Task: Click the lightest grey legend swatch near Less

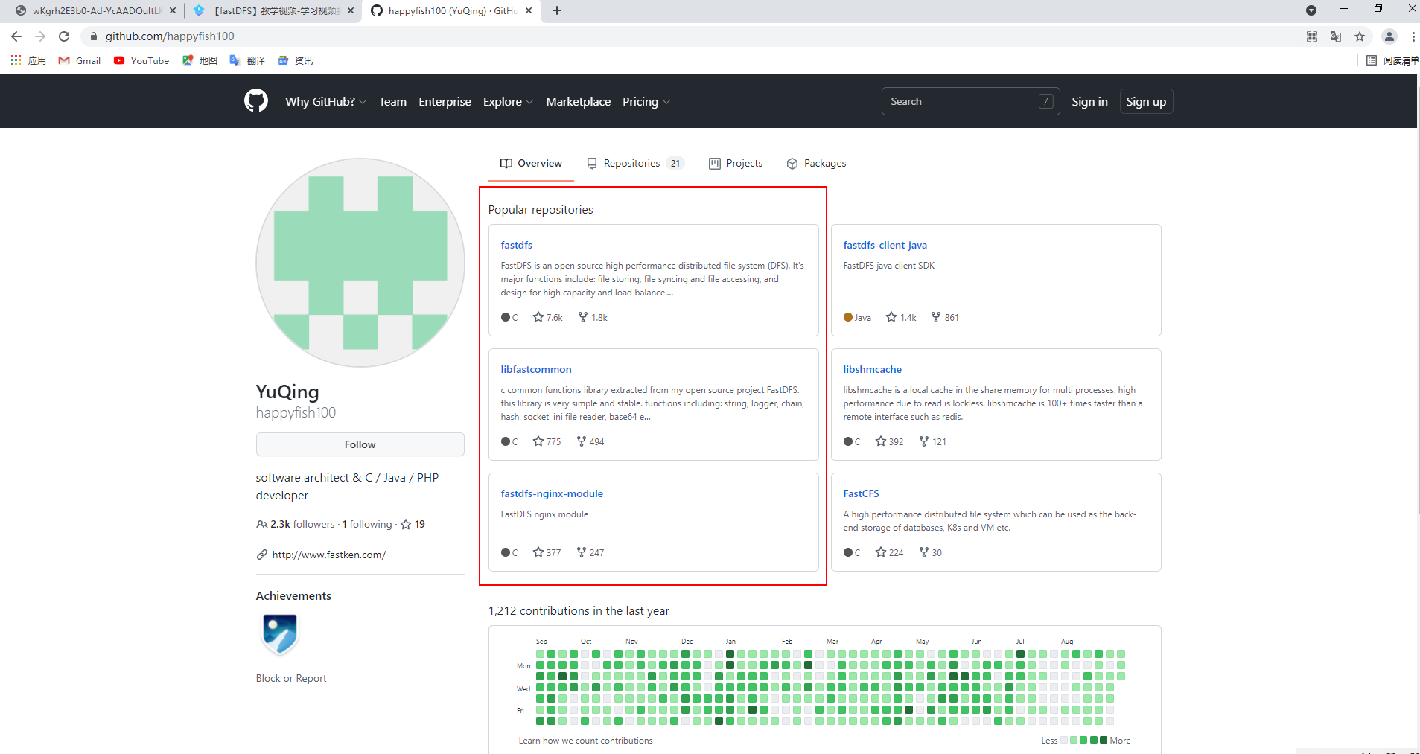Action: (x=1064, y=740)
